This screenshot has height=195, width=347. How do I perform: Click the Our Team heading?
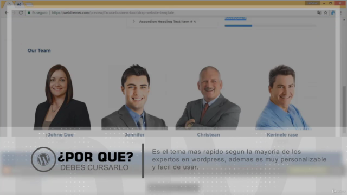pyautogui.click(x=39, y=50)
